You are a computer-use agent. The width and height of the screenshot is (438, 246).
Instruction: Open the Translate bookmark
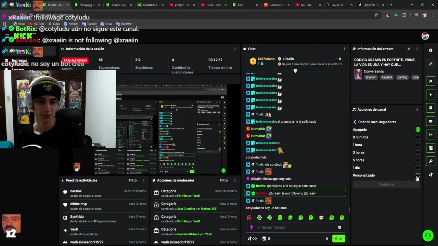124,24
